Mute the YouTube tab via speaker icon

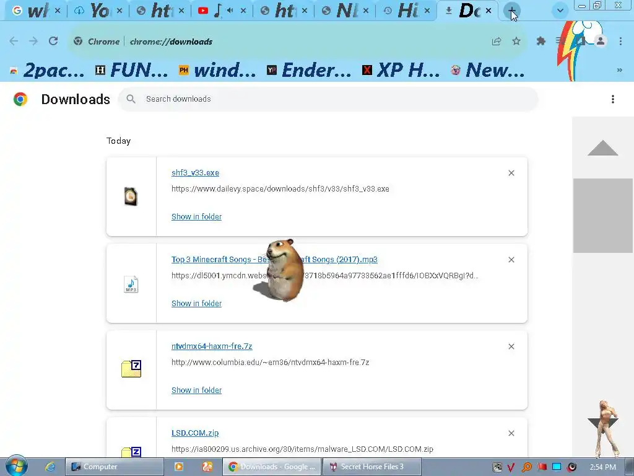point(230,11)
